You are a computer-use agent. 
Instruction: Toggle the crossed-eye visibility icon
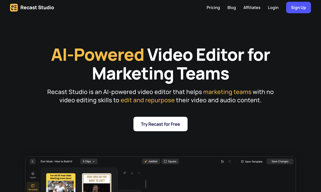click(125, 173)
